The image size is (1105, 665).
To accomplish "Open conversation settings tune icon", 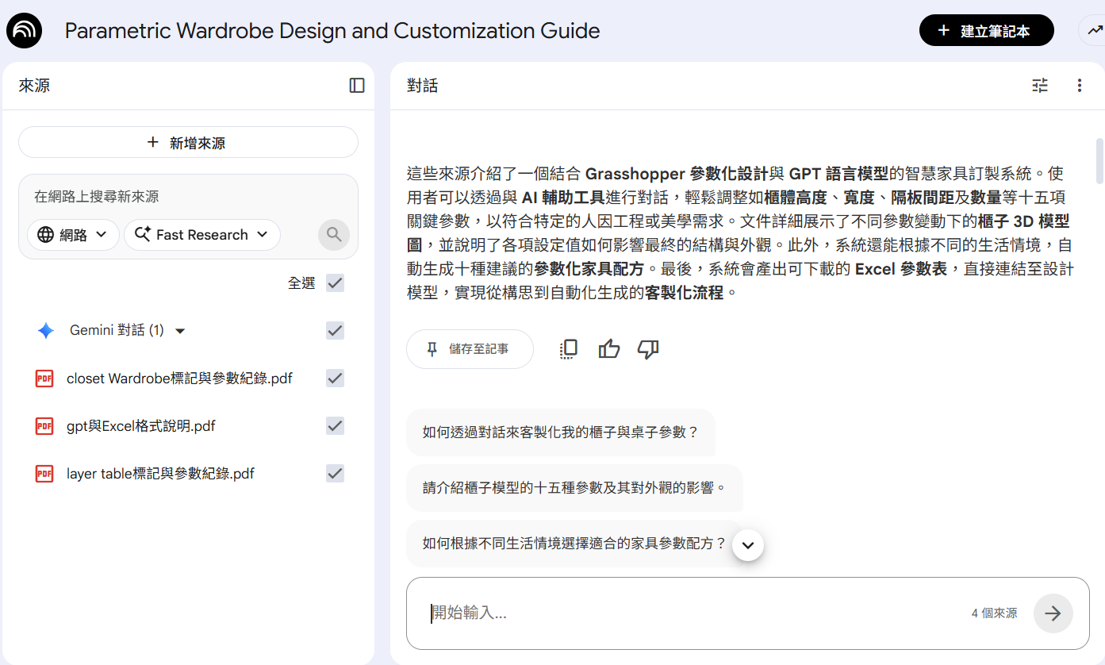I will coord(1040,86).
